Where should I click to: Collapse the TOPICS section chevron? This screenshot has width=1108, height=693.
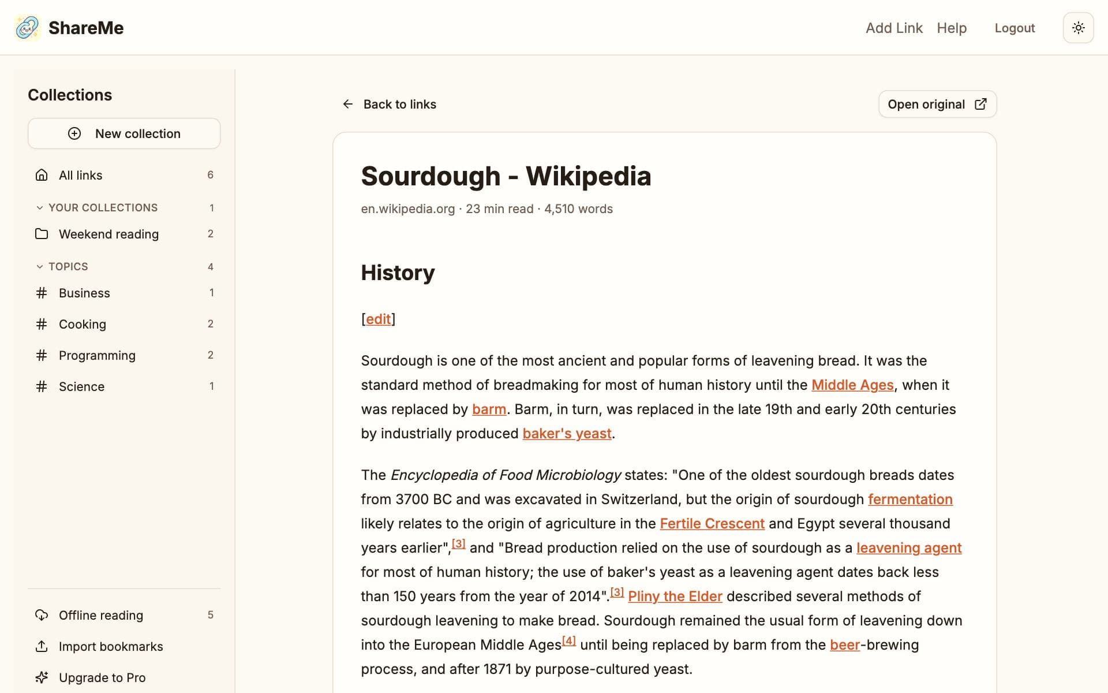[x=39, y=267]
